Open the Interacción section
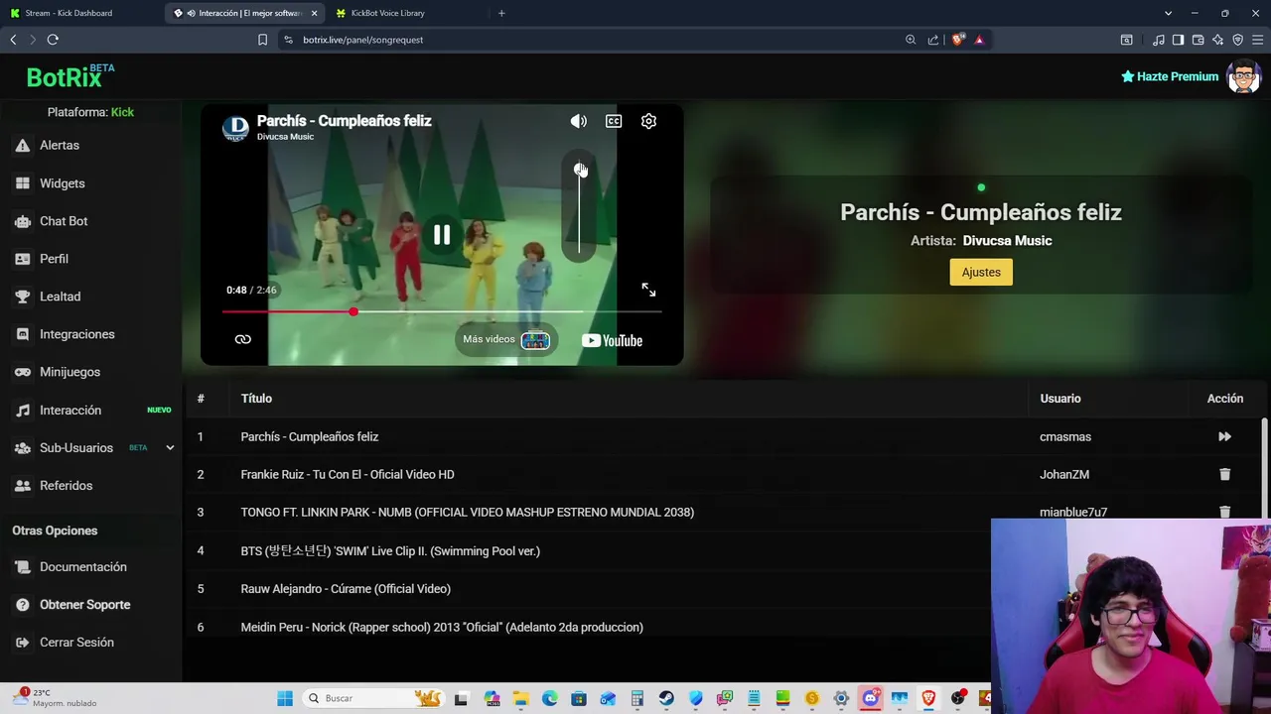This screenshot has width=1271, height=714. (70, 410)
